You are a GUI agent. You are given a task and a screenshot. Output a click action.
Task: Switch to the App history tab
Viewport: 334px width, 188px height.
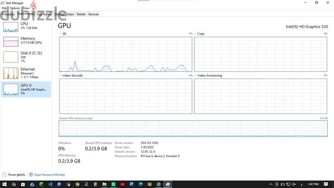tap(44, 14)
